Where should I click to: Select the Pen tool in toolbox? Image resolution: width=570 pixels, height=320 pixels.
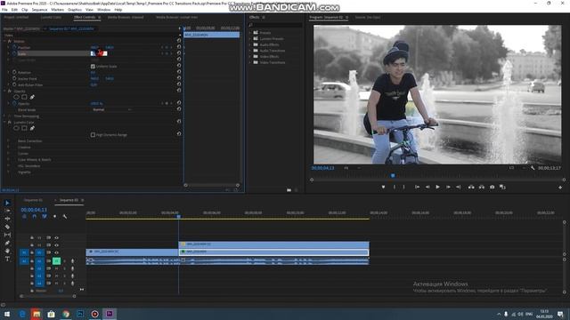7,243
